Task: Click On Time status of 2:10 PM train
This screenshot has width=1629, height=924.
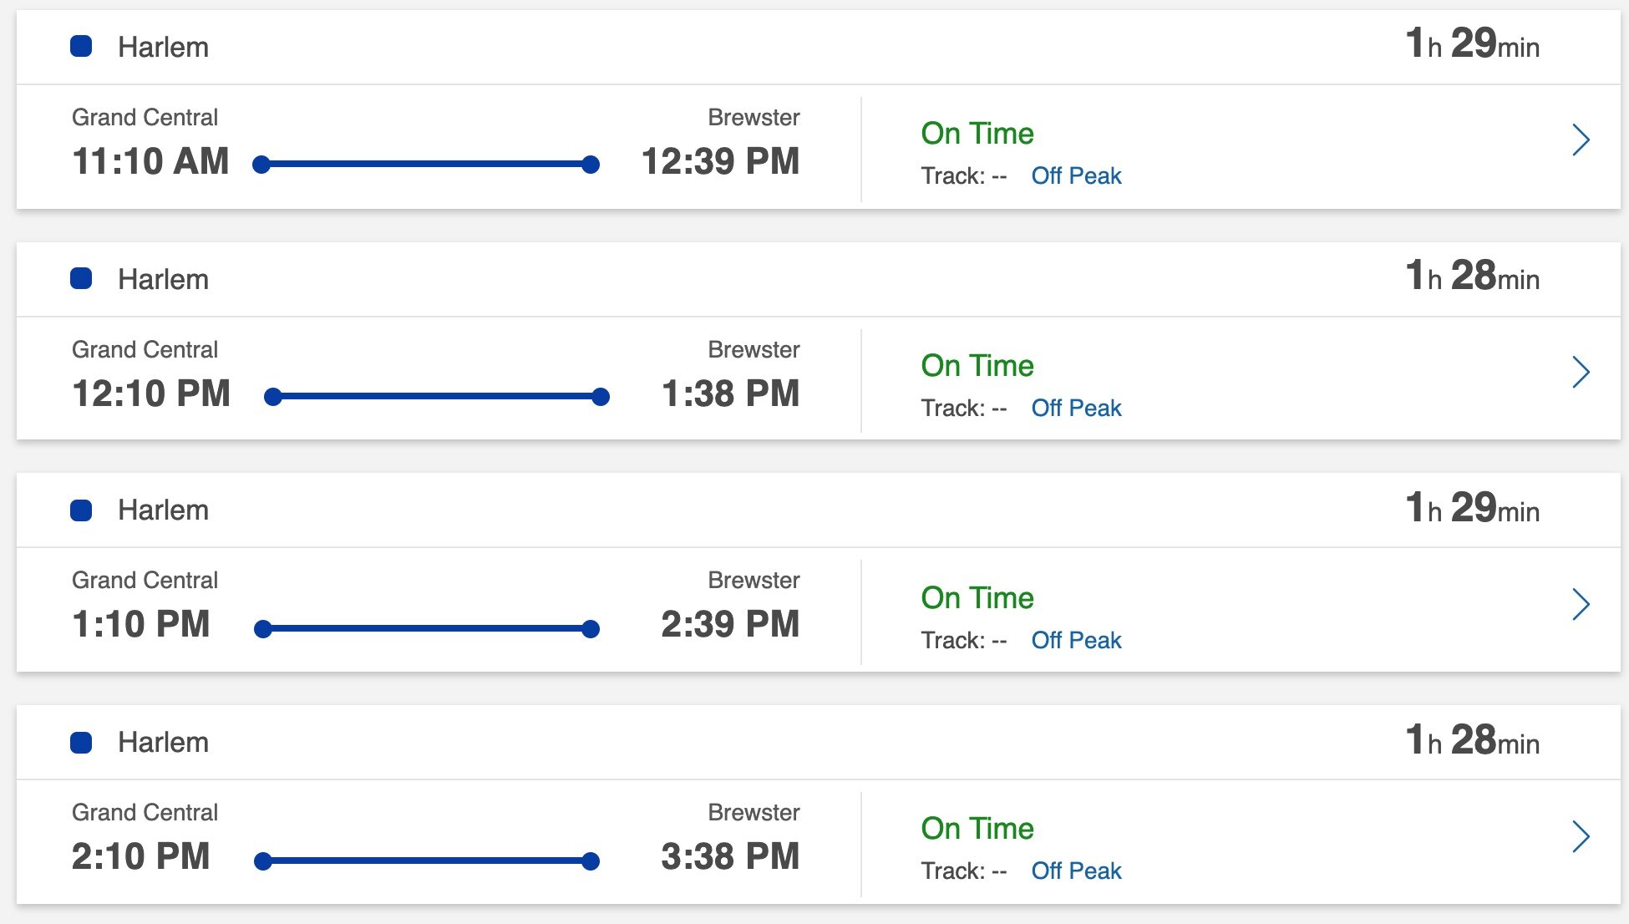Action: tap(977, 828)
